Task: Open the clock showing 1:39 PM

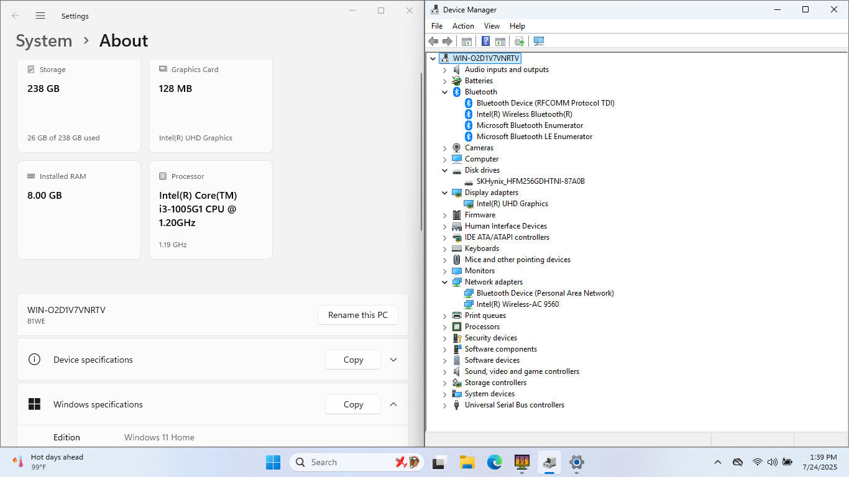Action: coord(820,462)
